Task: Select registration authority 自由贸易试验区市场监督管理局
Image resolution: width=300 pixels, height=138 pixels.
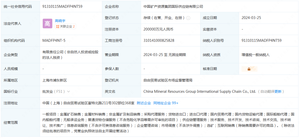Action: click(168, 81)
